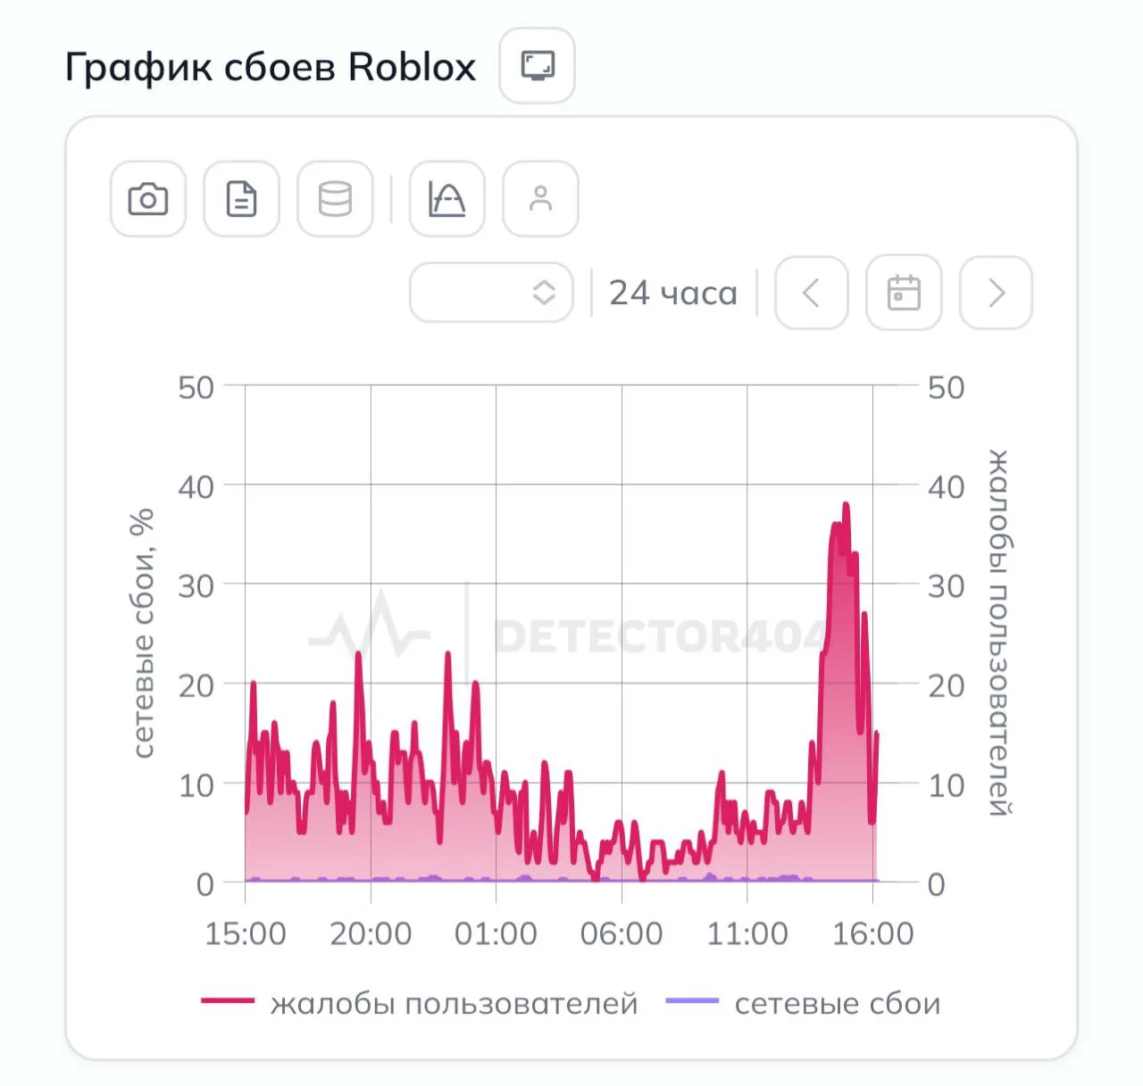Click the 01:00 x-axis label
This screenshot has width=1143, height=1086.
[496, 934]
